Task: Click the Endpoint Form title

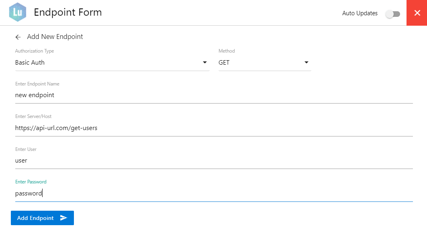Action: 68,12
